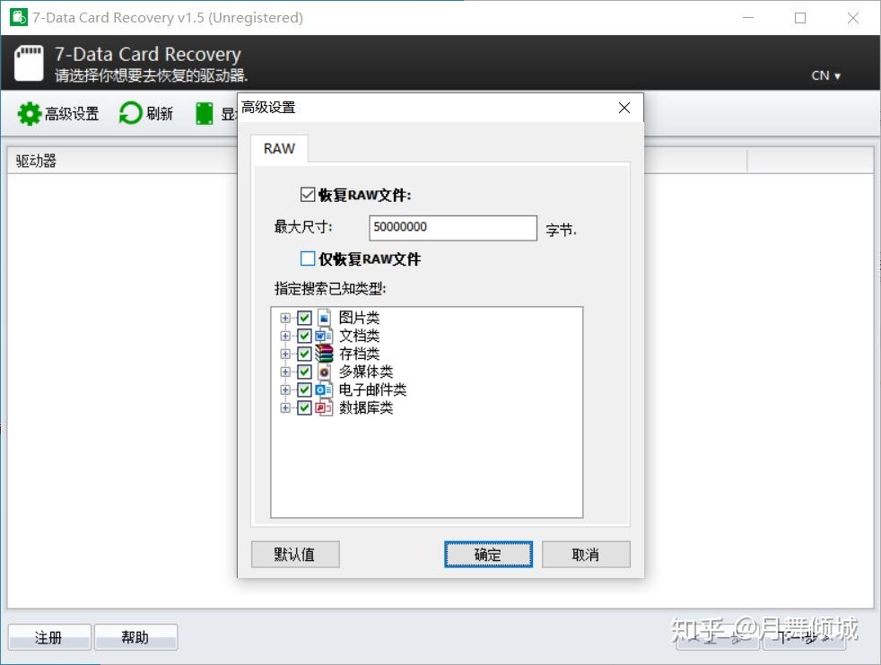Uncheck the 图片类 category checkbox

point(304,318)
